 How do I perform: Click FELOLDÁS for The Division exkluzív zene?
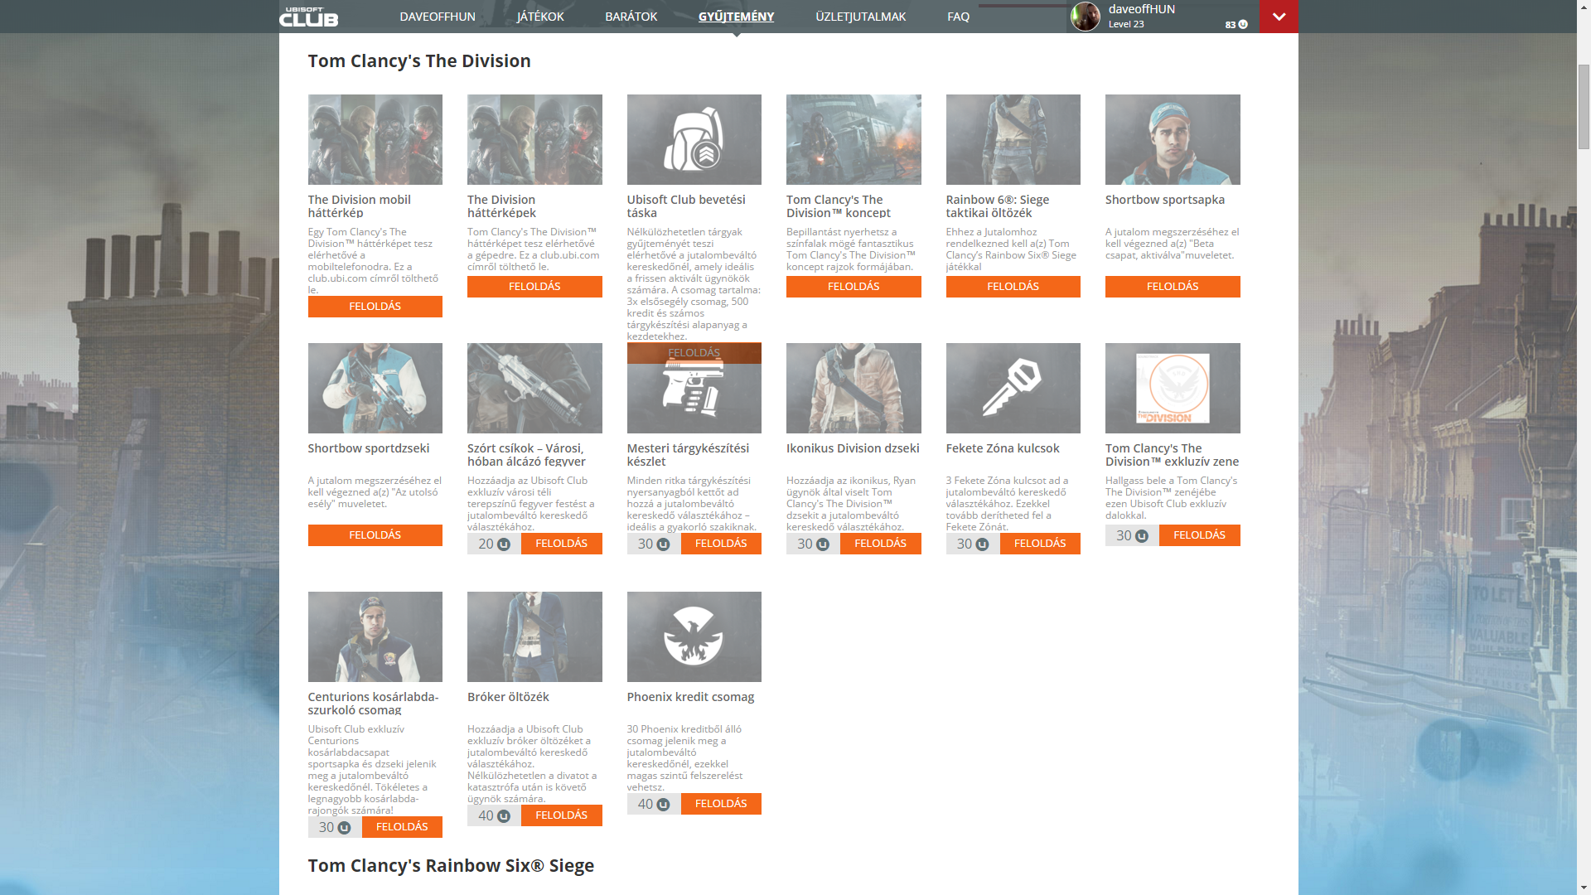pos(1200,535)
